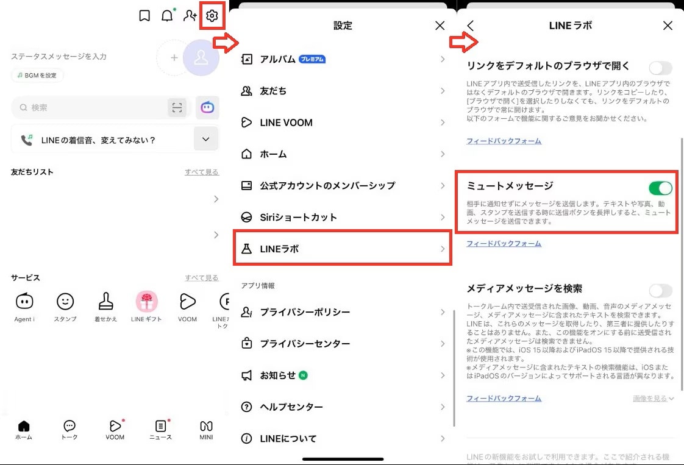This screenshot has width=684, height=465.
Task: Tap the LINEについて info icon
Action: pyautogui.click(x=246, y=438)
